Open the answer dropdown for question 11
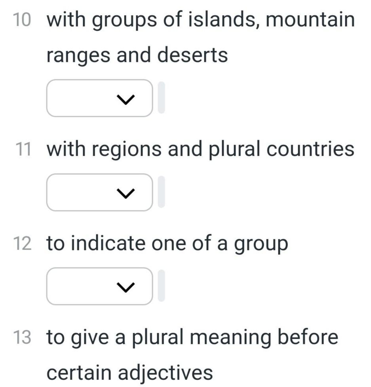 click(99, 193)
